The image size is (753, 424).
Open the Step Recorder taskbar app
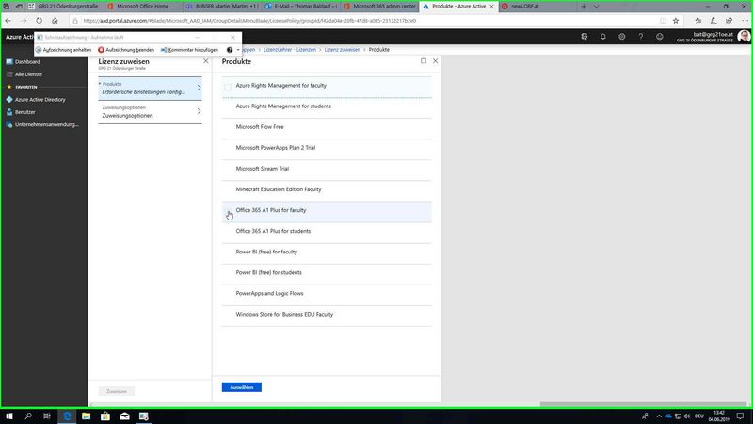144,416
